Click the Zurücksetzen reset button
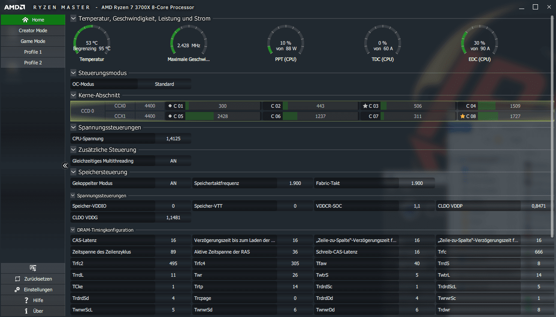Viewport: 556px width, 317px height. pos(33,279)
